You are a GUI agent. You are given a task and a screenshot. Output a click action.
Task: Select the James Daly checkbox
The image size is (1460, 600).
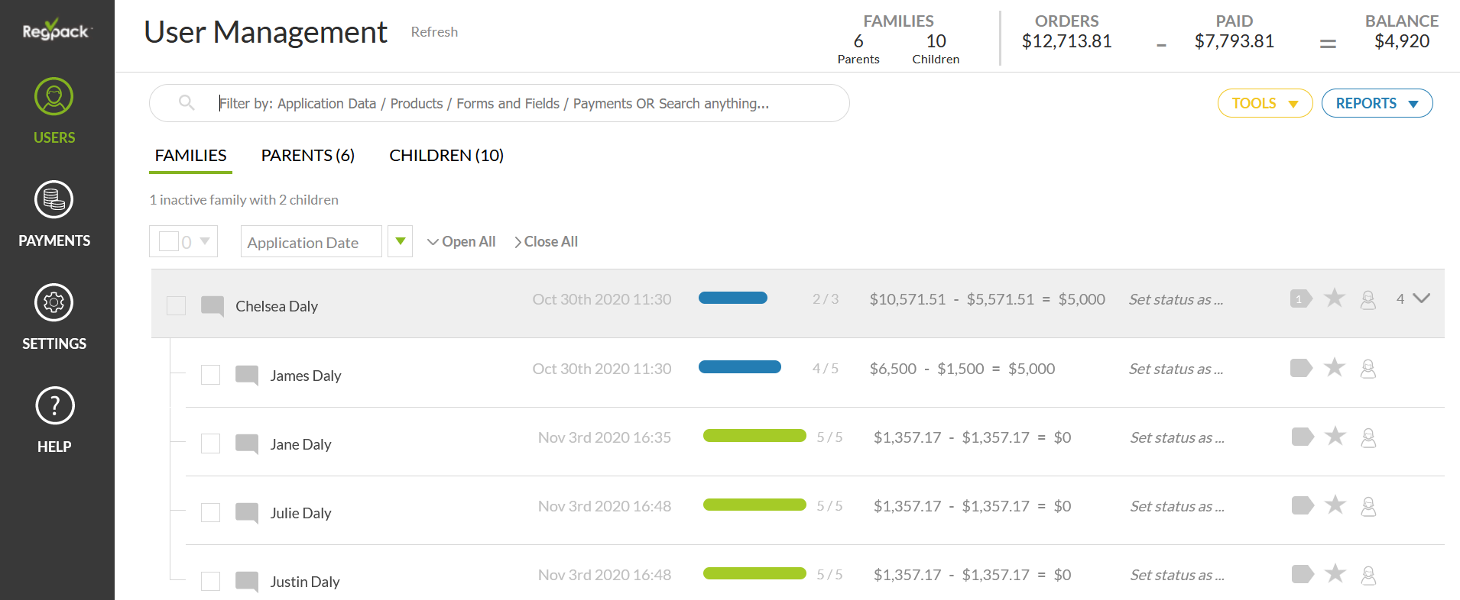[x=211, y=375]
